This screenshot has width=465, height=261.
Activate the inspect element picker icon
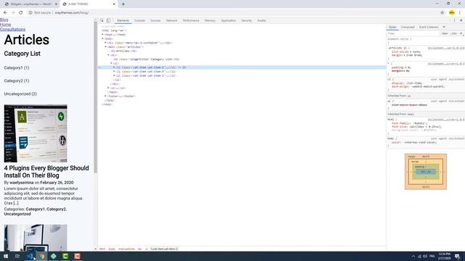102,20
